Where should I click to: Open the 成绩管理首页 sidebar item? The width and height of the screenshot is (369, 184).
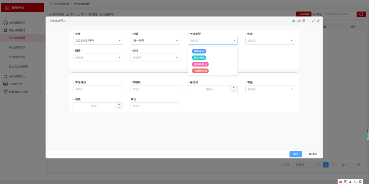(23, 23)
